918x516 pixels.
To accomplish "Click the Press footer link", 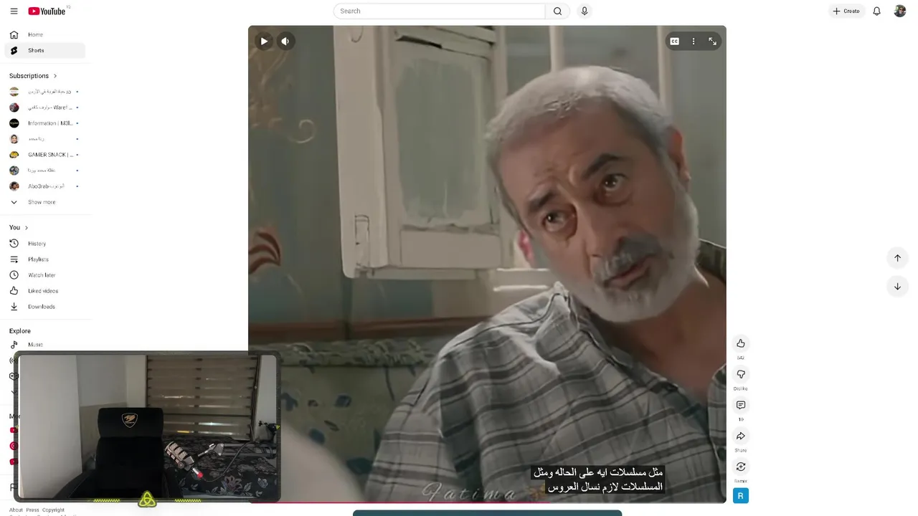I will coord(32,510).
